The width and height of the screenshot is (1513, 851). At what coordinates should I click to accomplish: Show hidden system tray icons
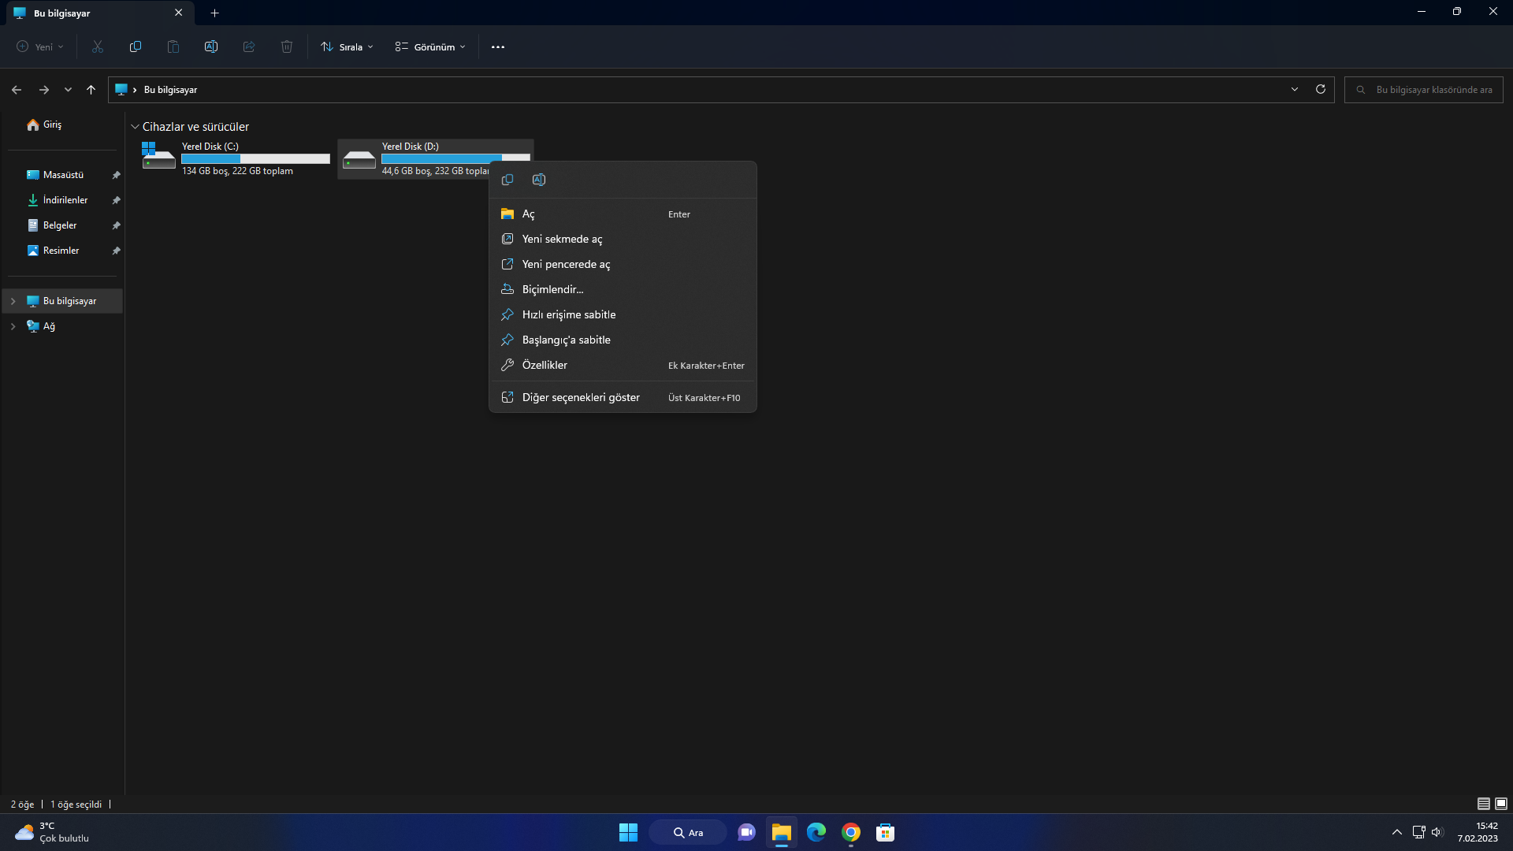tap(1397, 832)
